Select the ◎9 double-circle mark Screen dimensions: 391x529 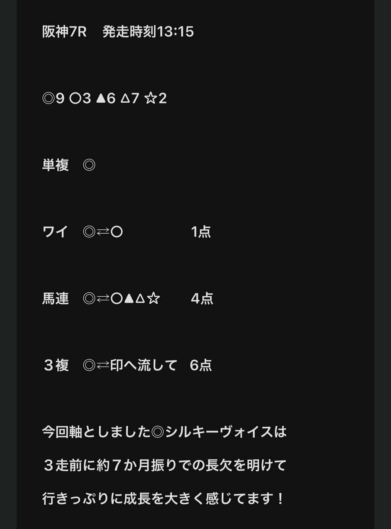coord(53,98)
